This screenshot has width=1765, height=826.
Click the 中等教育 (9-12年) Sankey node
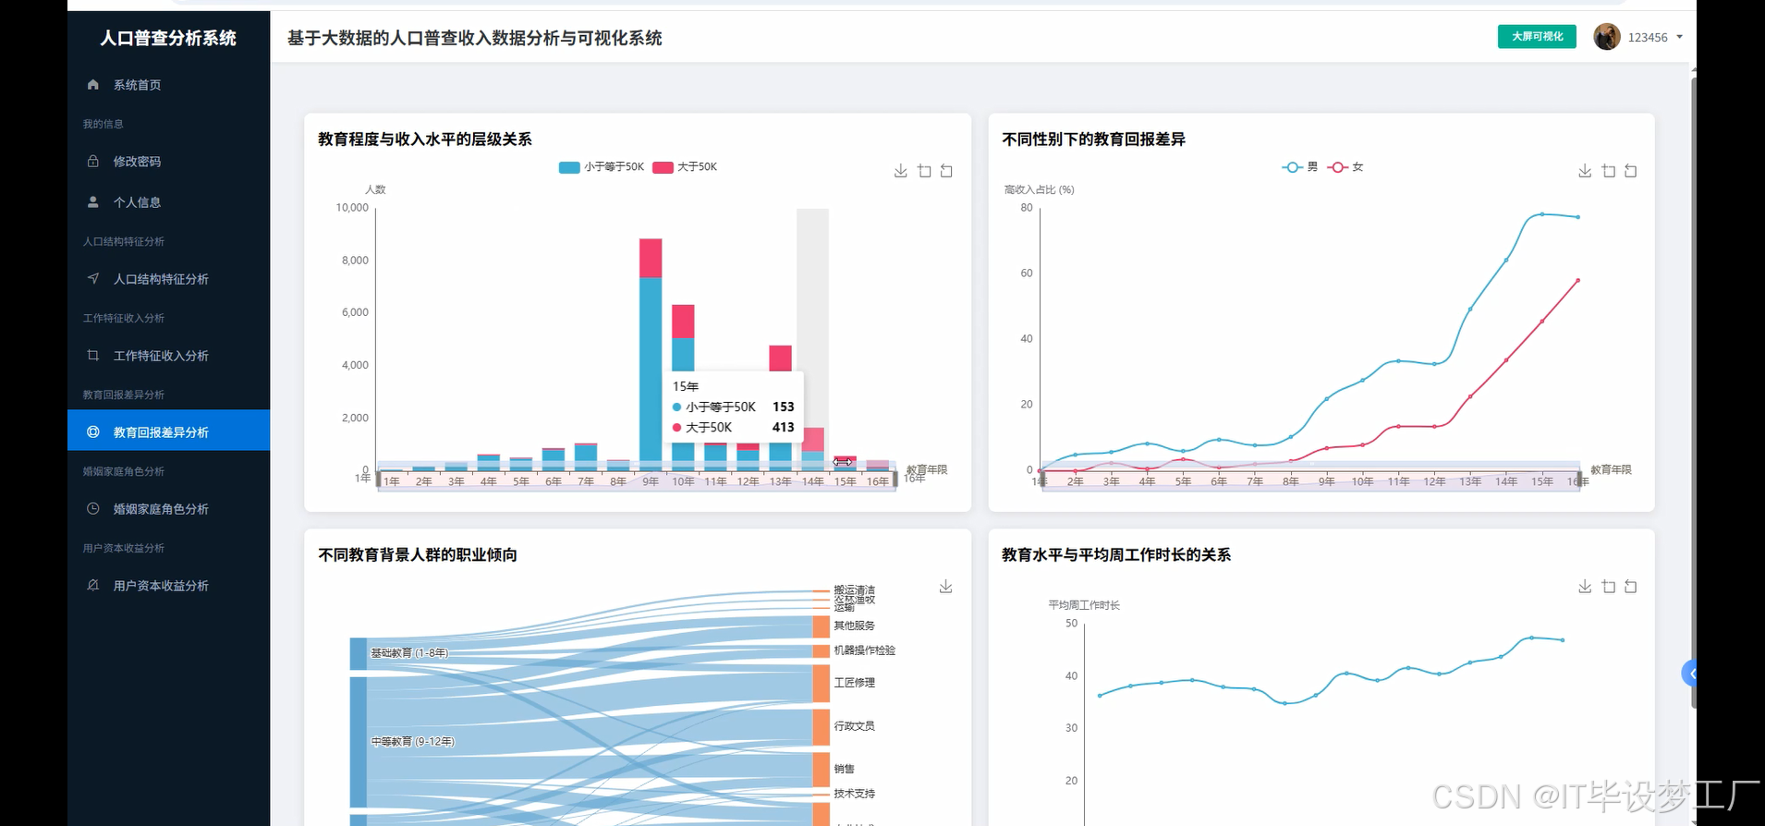(359, 742)
